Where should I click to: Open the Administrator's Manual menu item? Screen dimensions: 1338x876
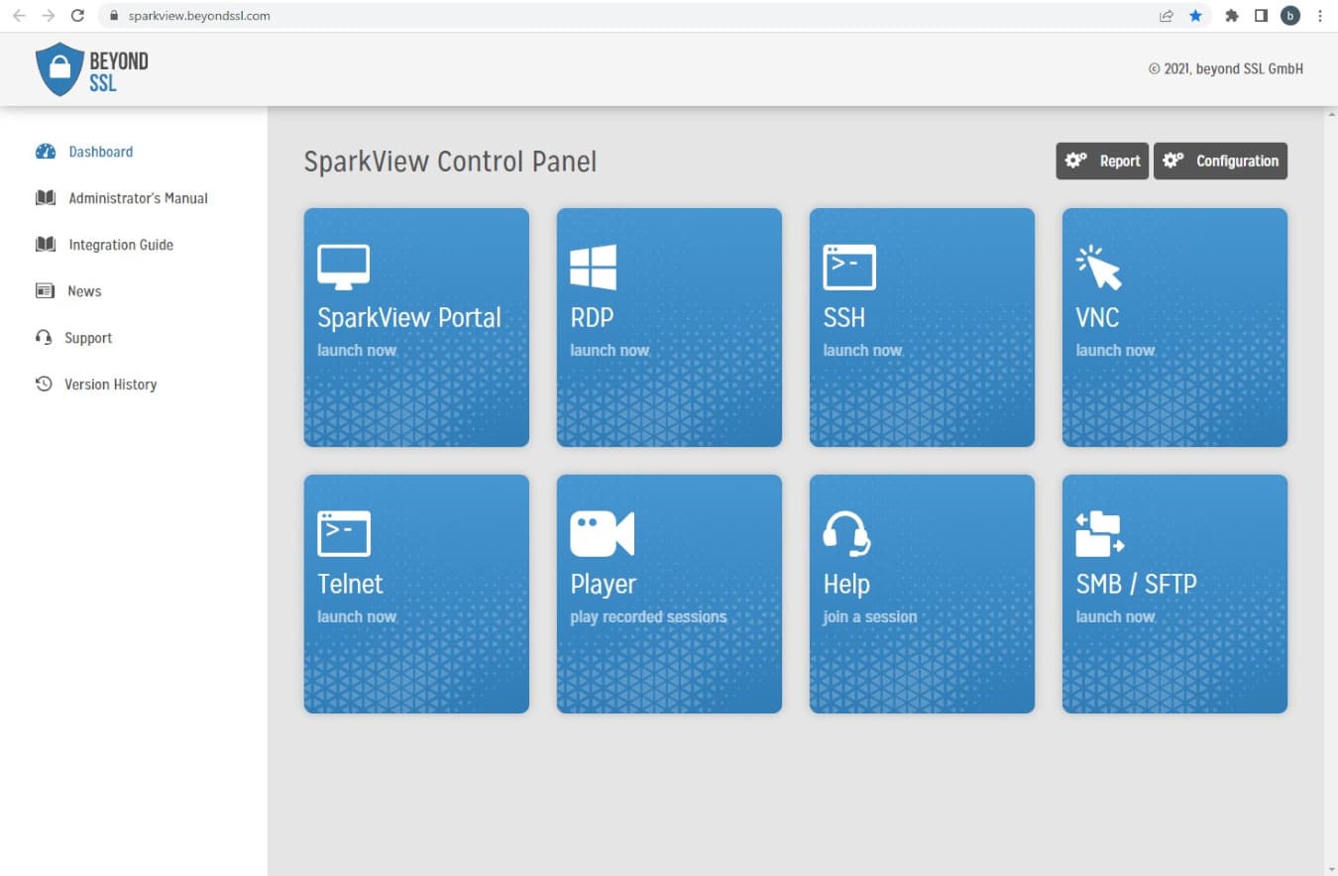click(138, 198)
